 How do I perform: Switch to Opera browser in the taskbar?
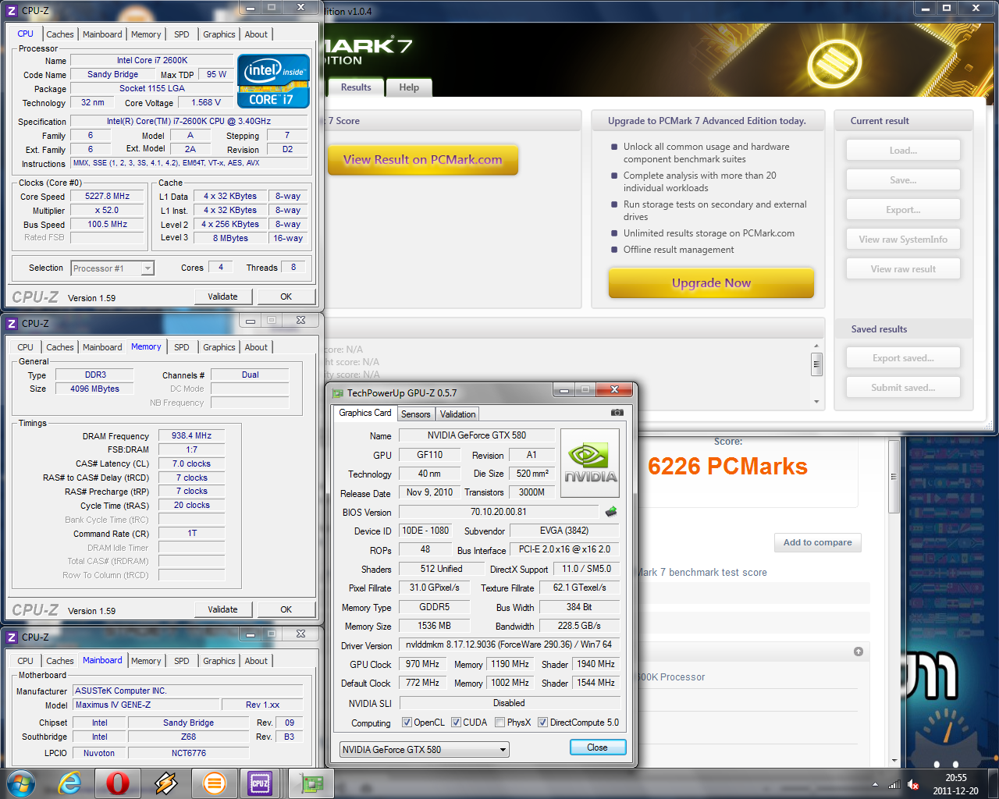coord(118,783)
